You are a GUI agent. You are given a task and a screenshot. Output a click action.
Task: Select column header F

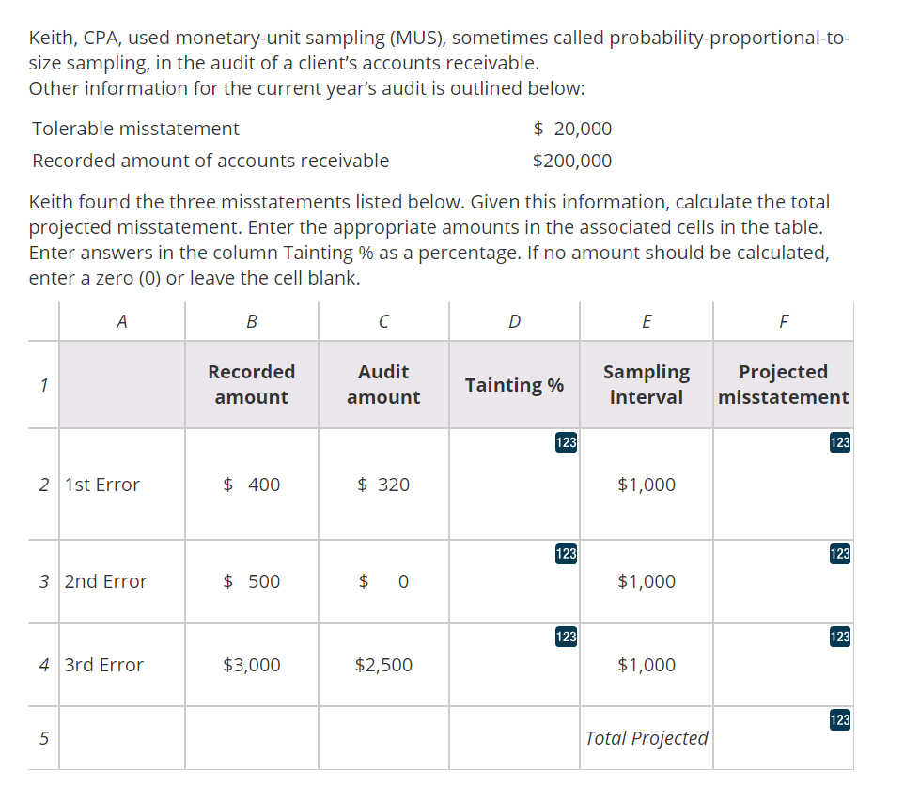783,320
